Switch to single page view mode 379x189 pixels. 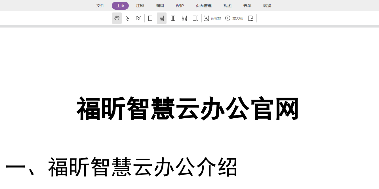(150, 18)
